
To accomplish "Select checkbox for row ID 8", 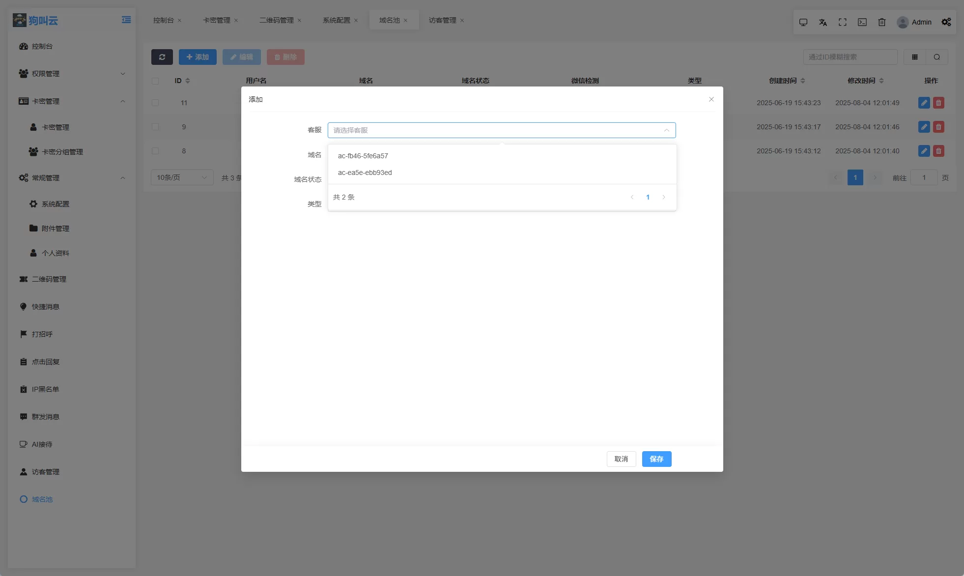I will pos(155,151).
